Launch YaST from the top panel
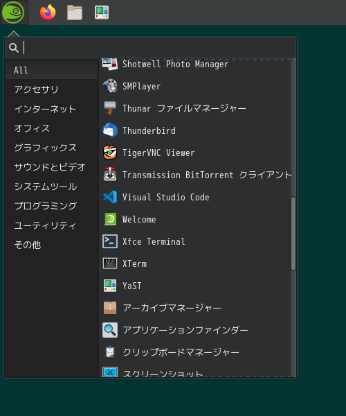This screenshot has height=416, width=346. 102,12
